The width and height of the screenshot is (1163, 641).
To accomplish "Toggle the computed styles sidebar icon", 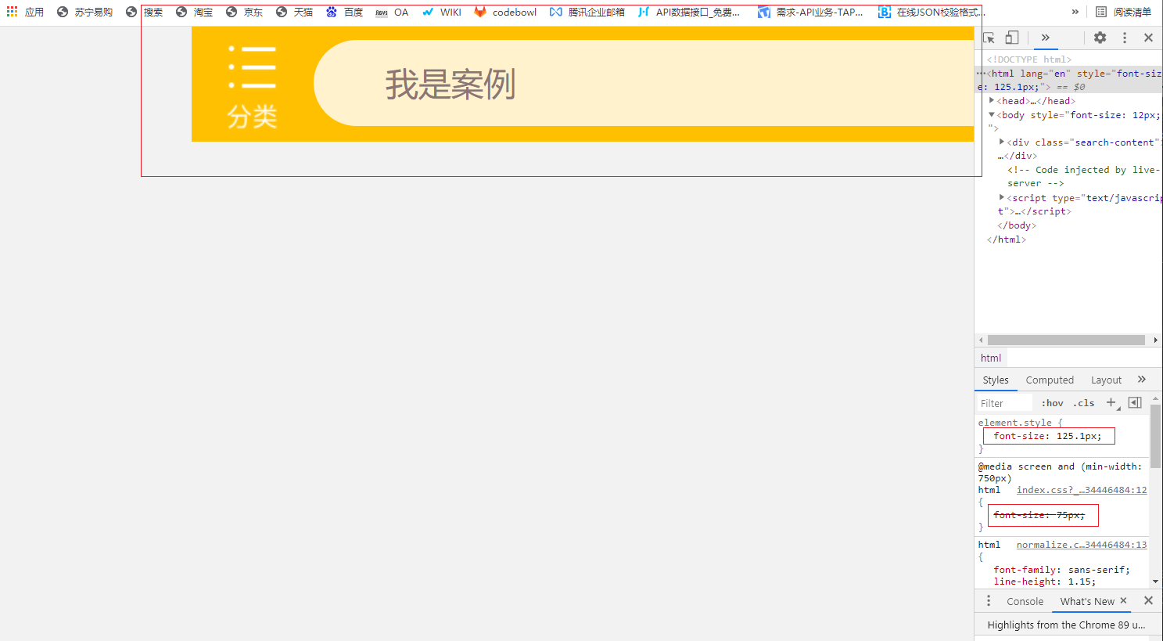I will [x=1135, y=403].
